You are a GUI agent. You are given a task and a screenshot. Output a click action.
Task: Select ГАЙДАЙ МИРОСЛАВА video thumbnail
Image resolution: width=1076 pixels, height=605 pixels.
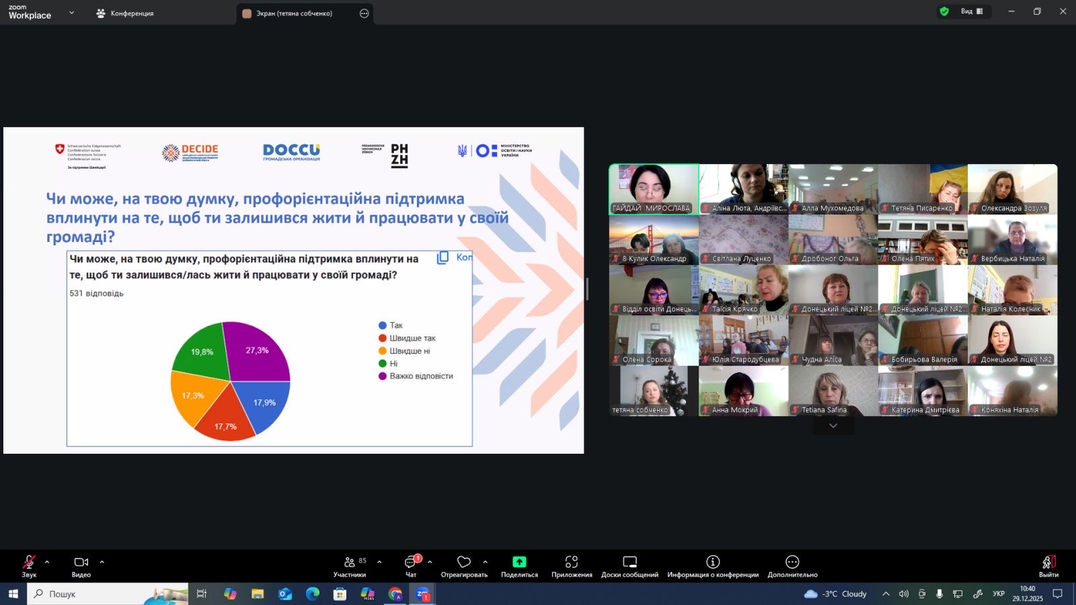click(x=654, y=189)
